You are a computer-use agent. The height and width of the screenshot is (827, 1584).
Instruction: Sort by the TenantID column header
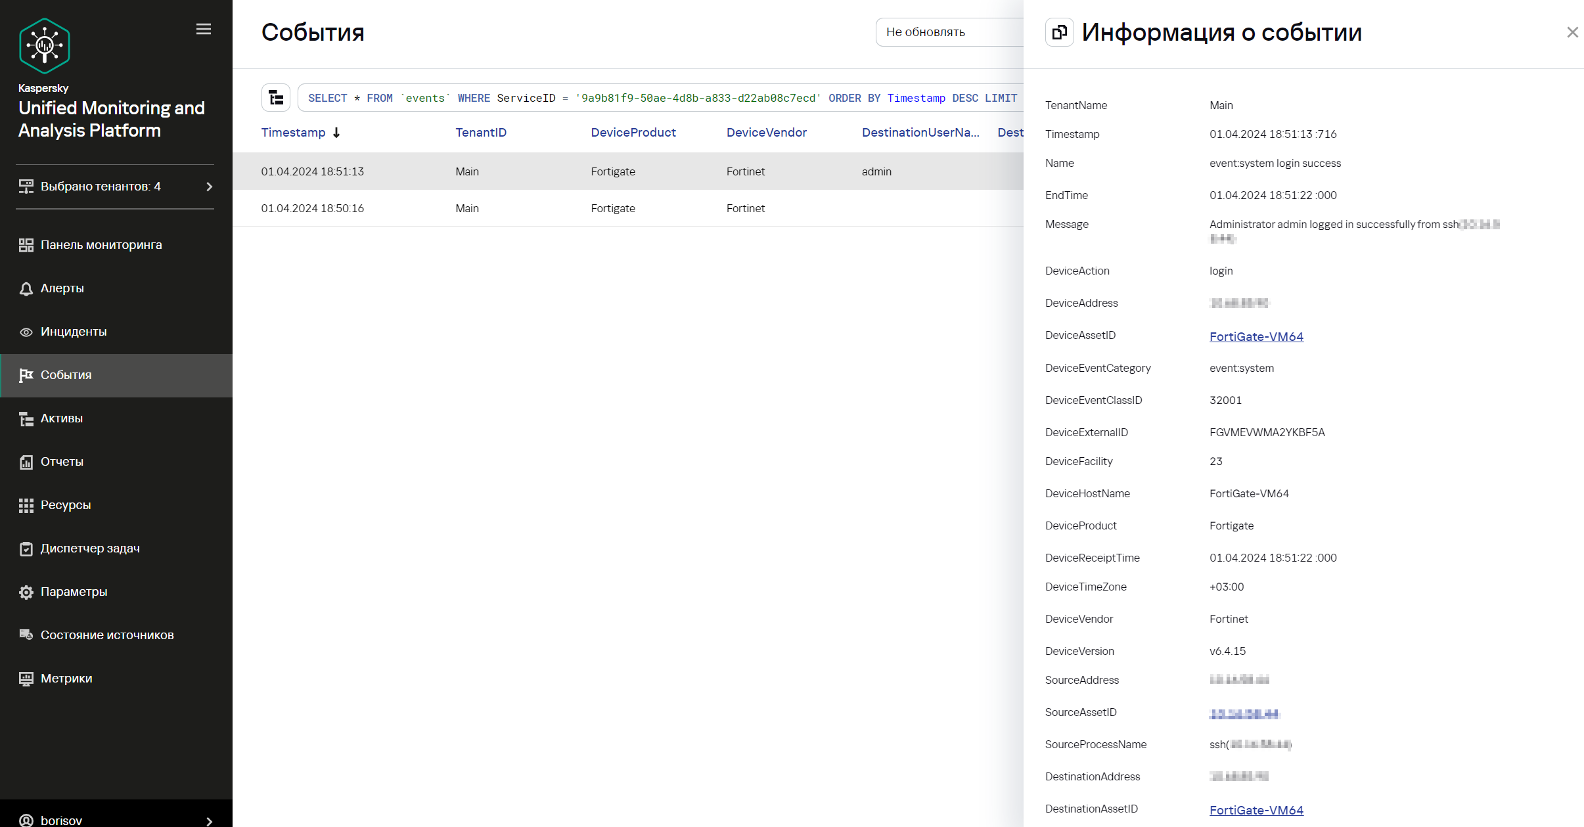pyautogui.click(x=481, y=133)
